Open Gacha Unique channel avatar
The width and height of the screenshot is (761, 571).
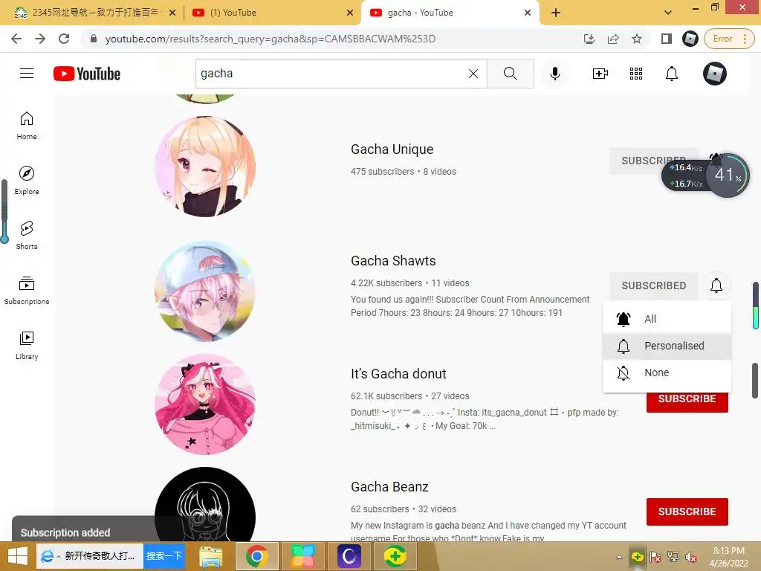[x=205, y=166]
